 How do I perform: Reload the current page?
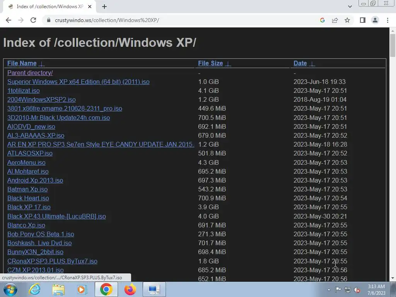33,20
